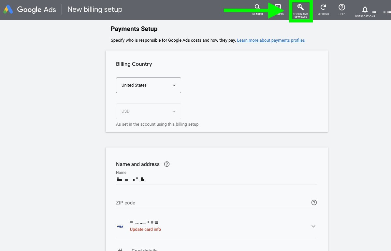This screenshot has width=391, height=251.
Task: Open the Help question mark icon
Action: tap(341, 7)
